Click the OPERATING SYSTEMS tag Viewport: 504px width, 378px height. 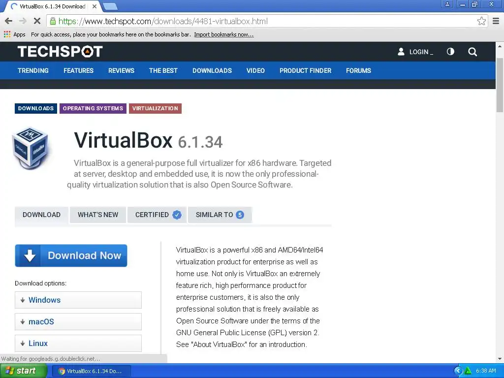pyautogui.click(x=93, y=108)
